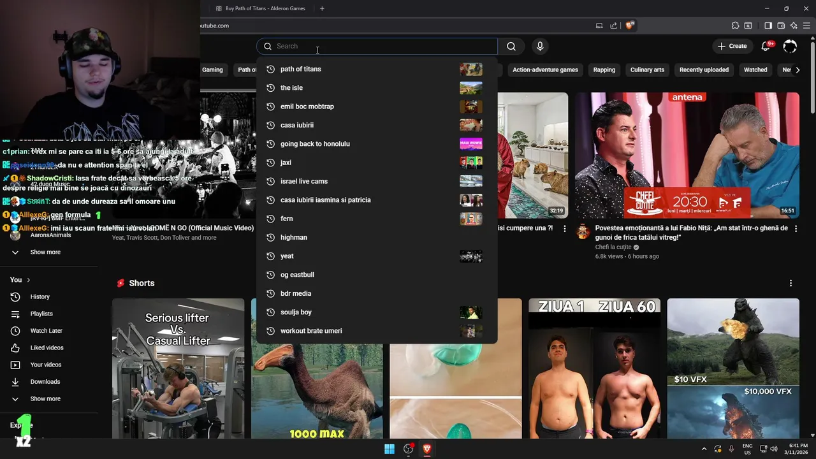
Task: Open Brave Leo AI sparkle icon
Action: click(794, 25)
